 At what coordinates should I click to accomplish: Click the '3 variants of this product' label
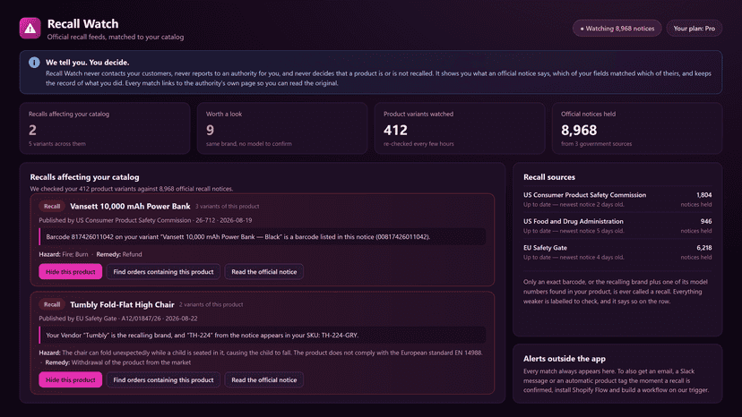(x=227, y=207)
